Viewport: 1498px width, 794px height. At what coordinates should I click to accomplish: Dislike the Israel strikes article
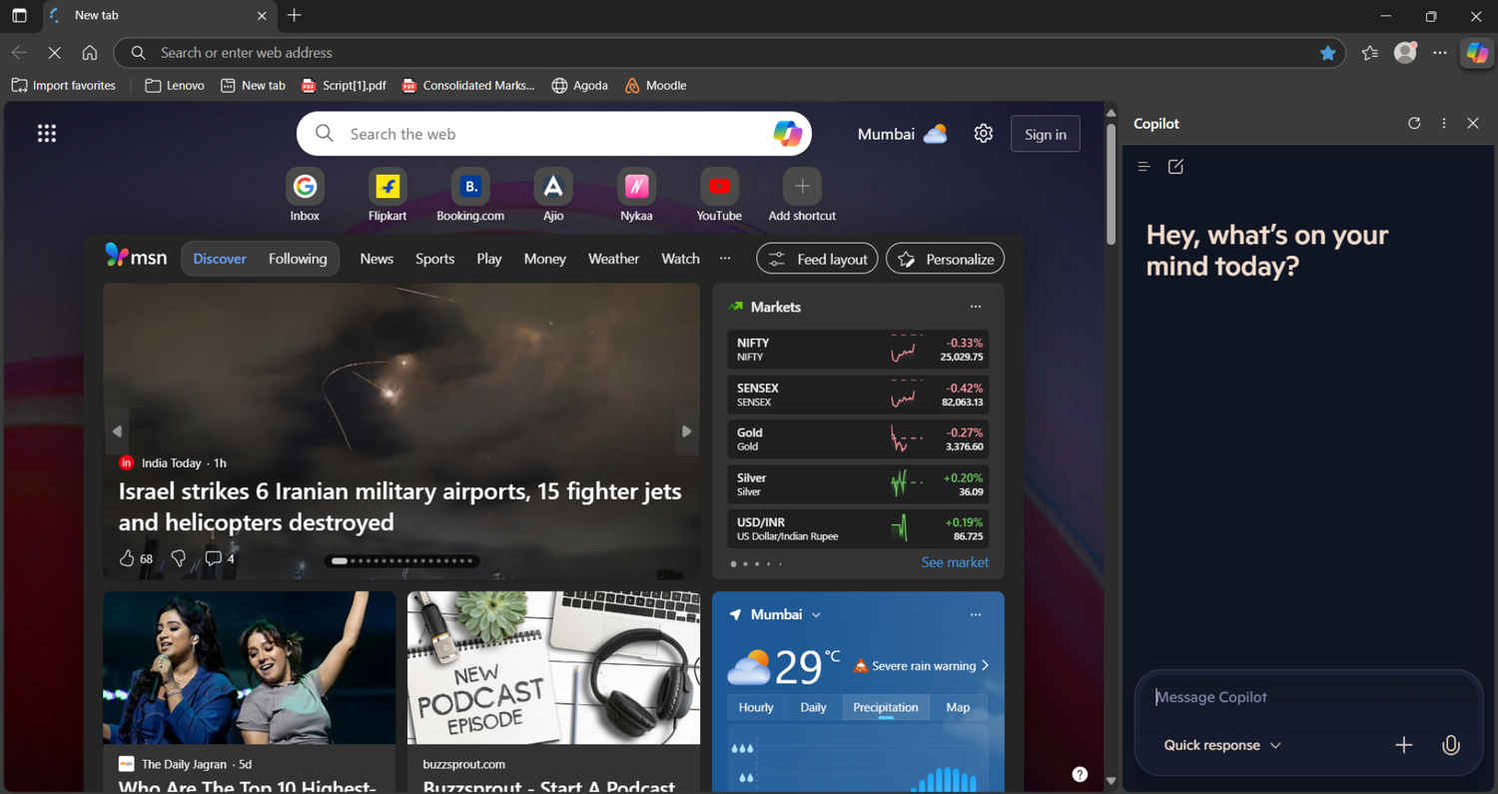(x=178, y=558)
